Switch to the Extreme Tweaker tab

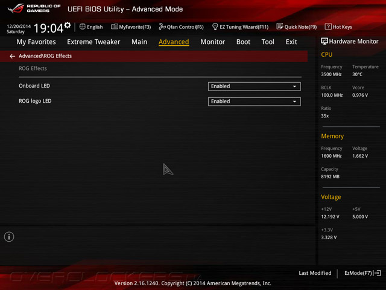tap(93, 42)
